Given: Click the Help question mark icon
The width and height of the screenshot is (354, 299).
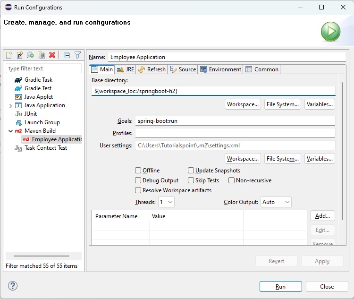Looking at the screenshot, I should point(13,286).
